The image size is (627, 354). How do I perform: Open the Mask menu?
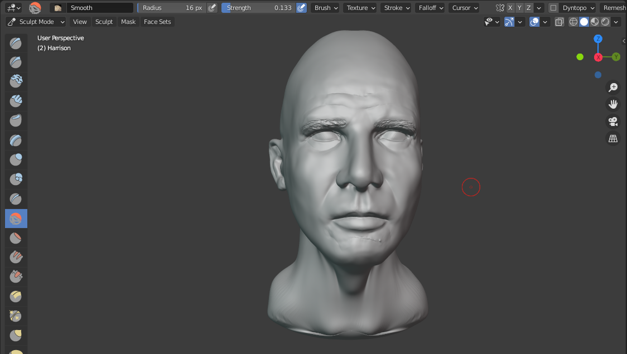point(128,22)
